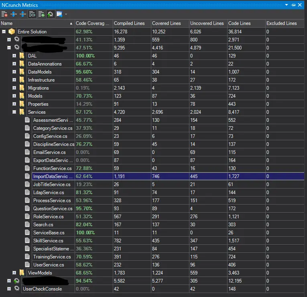307x297 pixels.
Task: Sort by the Name column header
Action: pos(37,23)
